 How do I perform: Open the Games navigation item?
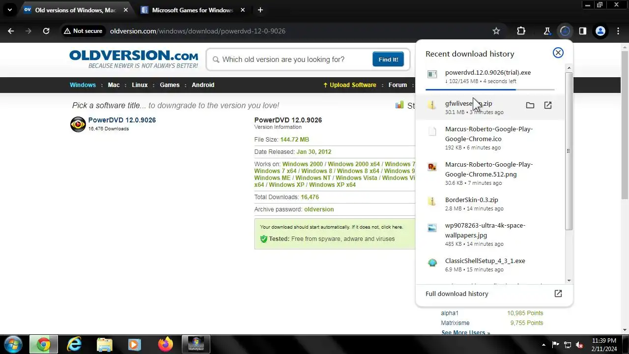coord(170,85)
